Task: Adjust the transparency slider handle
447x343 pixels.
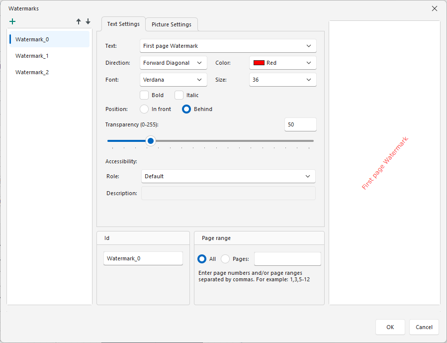Action: (151, 141)
